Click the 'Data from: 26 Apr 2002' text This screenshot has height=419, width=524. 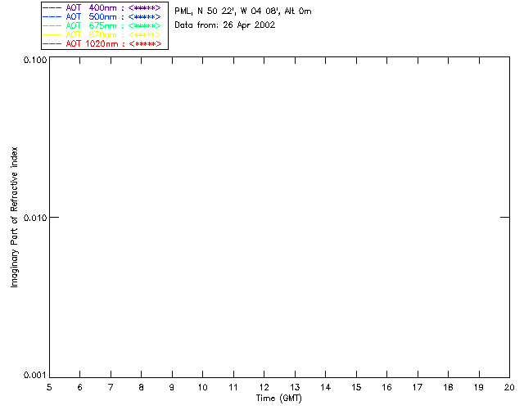[225, 25]
